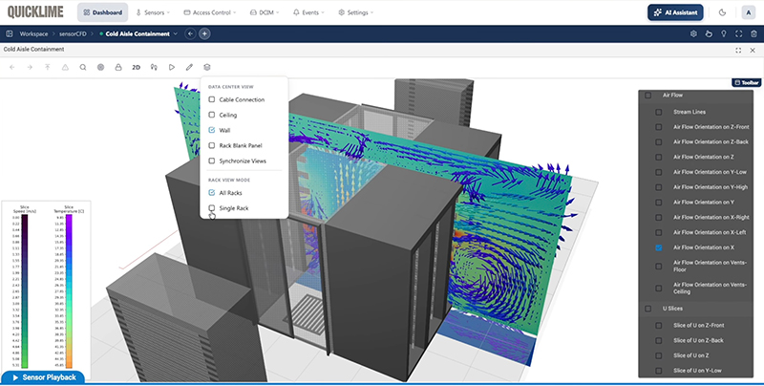Click the crescent moon dark mode icon
Screen dimensions: 764x386
tap(723, 12)
